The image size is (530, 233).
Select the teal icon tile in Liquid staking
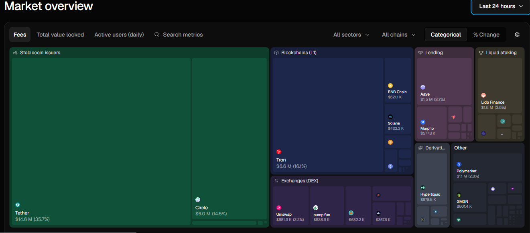(x=503, y=121)
